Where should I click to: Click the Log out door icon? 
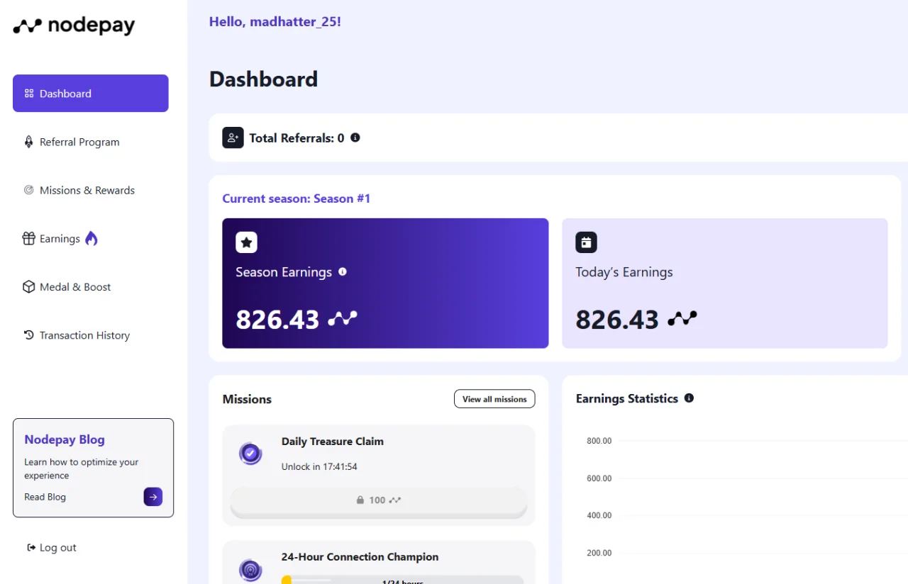tap(31, 547)
